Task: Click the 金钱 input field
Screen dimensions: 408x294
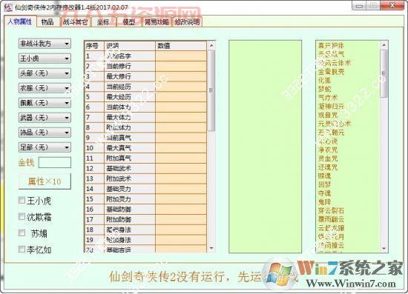Action: 55,163
